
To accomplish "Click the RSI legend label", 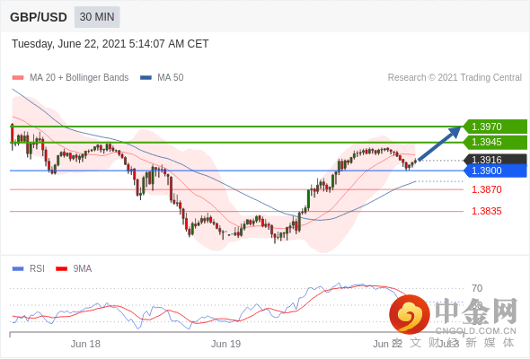I will point(37,269).
